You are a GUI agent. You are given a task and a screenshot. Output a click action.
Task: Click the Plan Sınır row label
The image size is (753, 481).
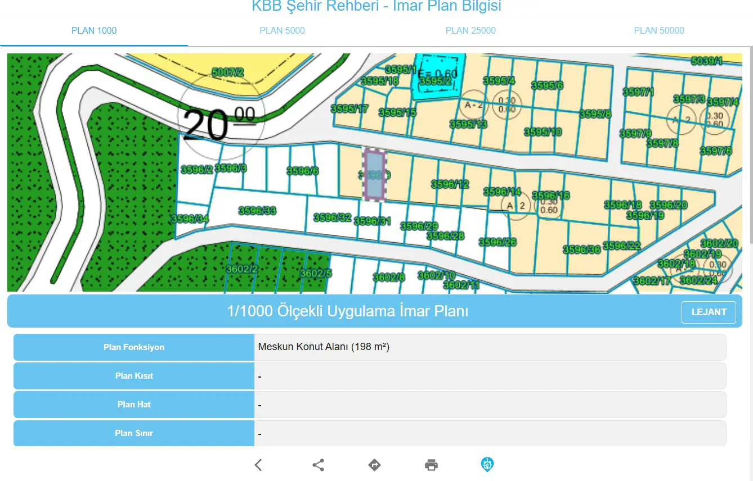click(x=134, y=433)
